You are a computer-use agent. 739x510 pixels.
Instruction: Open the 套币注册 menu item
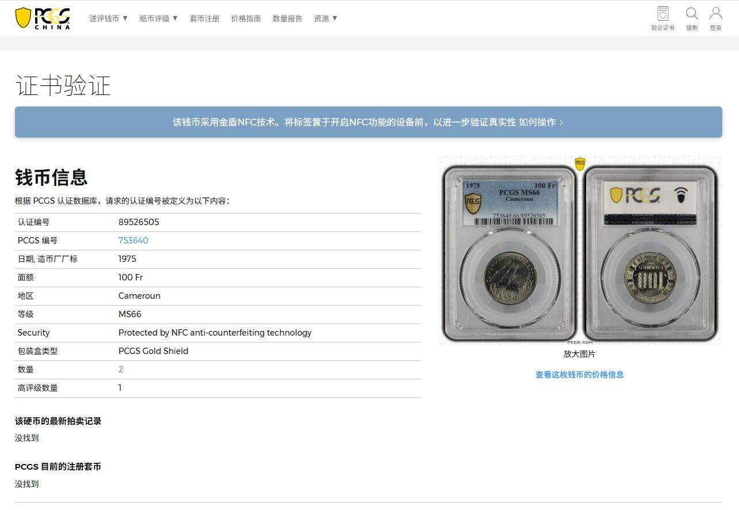coord(205,18)
